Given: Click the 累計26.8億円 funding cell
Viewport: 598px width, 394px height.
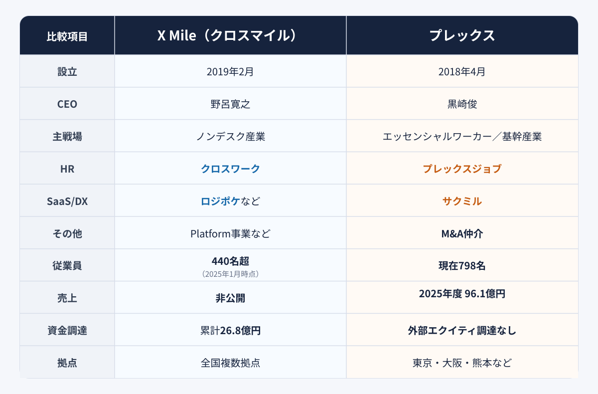Looking at the screenshot, I should click(230, 330).
